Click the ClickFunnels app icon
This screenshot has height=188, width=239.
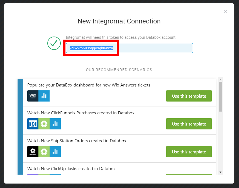(x=33, y=124)
